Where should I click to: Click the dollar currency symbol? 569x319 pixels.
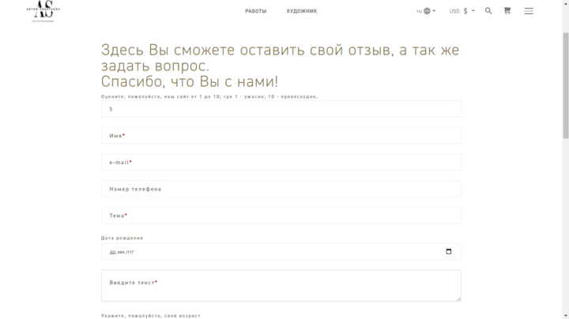(465, 11)
